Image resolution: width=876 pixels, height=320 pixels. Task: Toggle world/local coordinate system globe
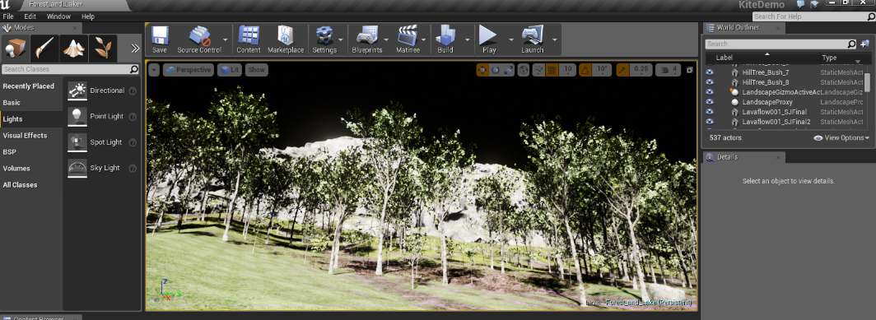[x=524, y=70]
